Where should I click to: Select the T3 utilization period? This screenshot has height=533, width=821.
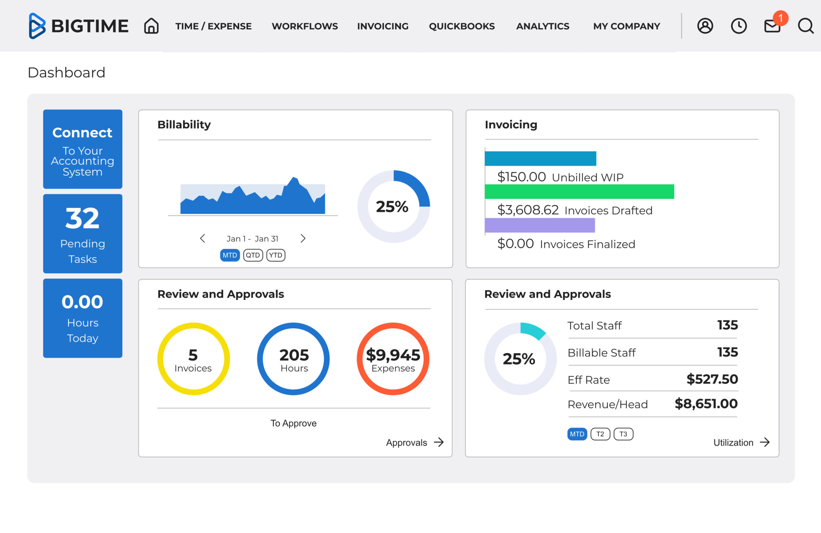pyautogui.click(x=623, y=434)
